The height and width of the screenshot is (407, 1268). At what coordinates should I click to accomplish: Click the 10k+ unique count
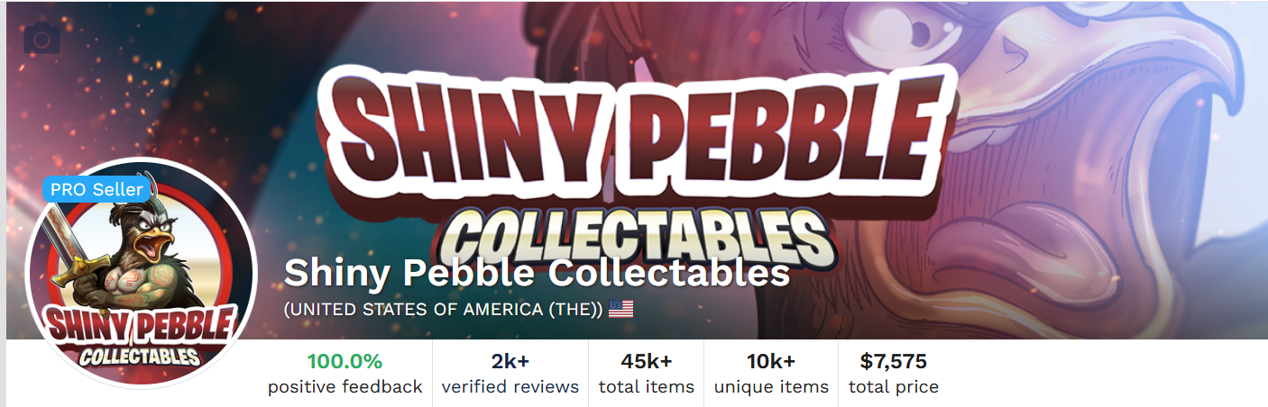(771, 362)
